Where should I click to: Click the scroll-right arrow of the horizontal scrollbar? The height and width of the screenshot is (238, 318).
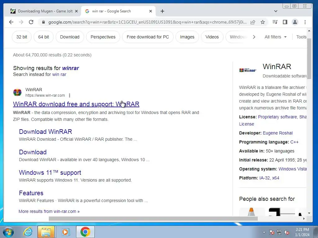click(x=304, y=218)
